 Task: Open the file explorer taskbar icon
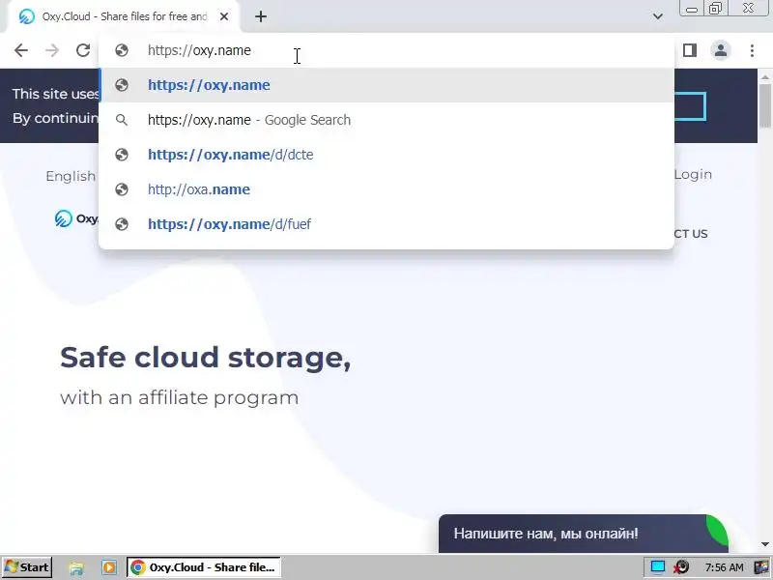[x=76, y=567]
